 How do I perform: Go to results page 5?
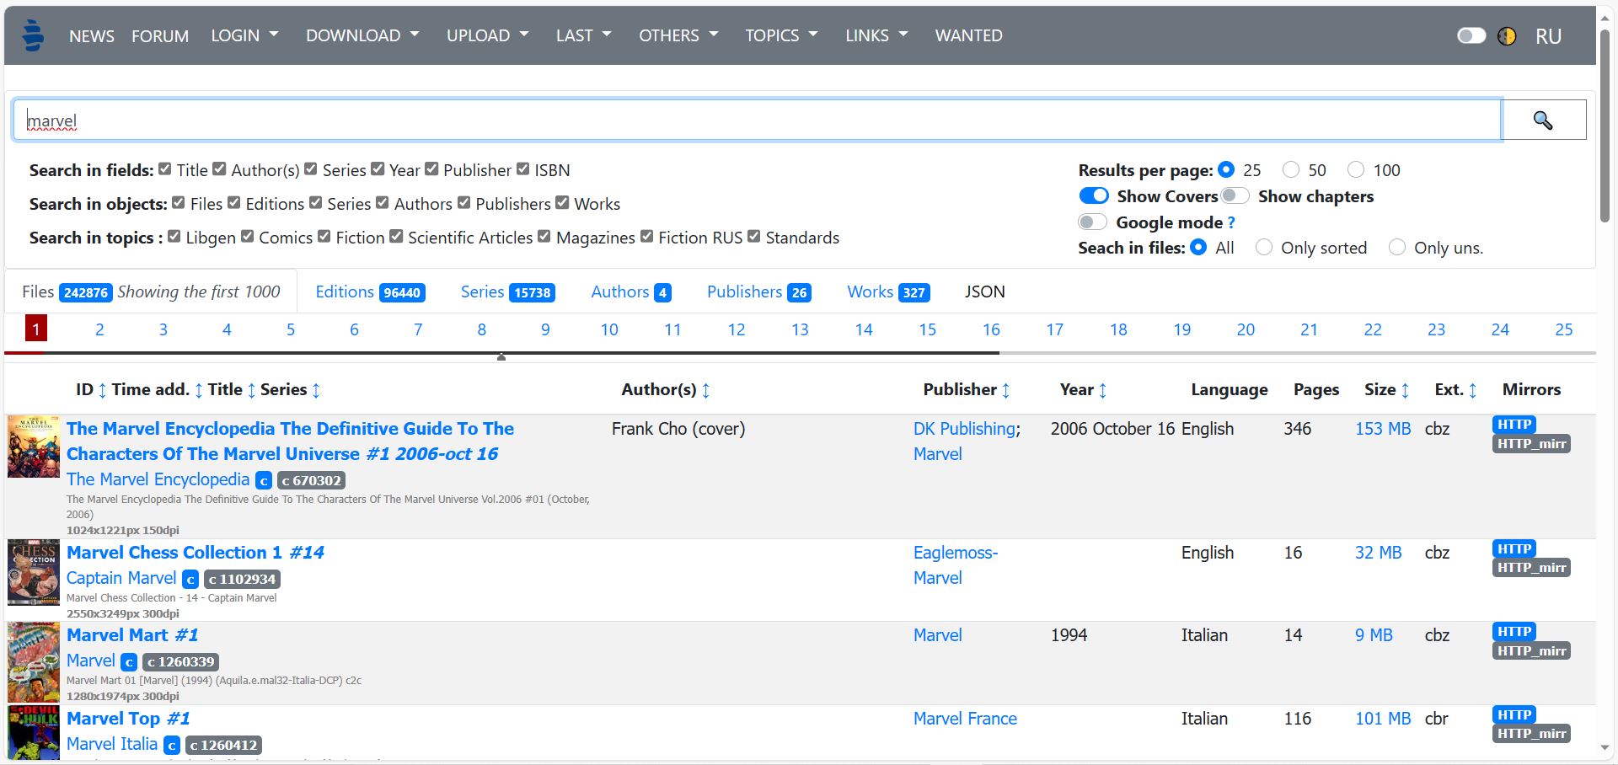pos(291,329)
